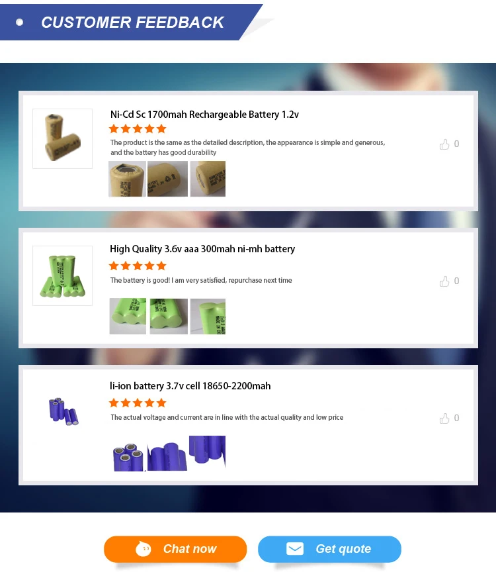Open li-ion battery 3.7v cell 18650-2200mah title
This screenshot has height=584, width=496.
190,386
